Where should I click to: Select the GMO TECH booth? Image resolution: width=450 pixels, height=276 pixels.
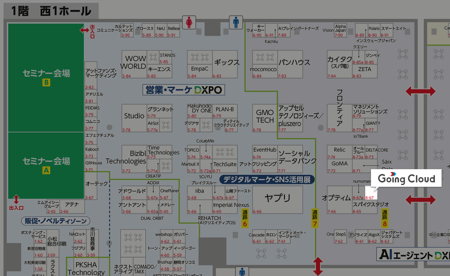click(x=265, y=118)
